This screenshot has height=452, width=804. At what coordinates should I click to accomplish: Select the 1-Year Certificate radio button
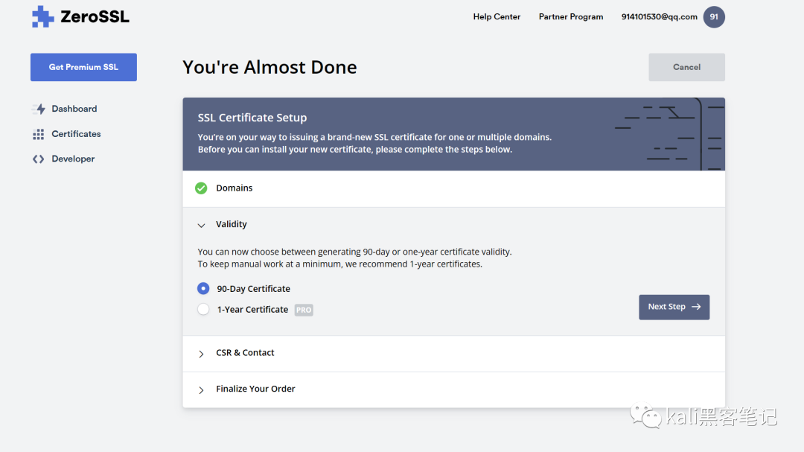pos(203,310)
